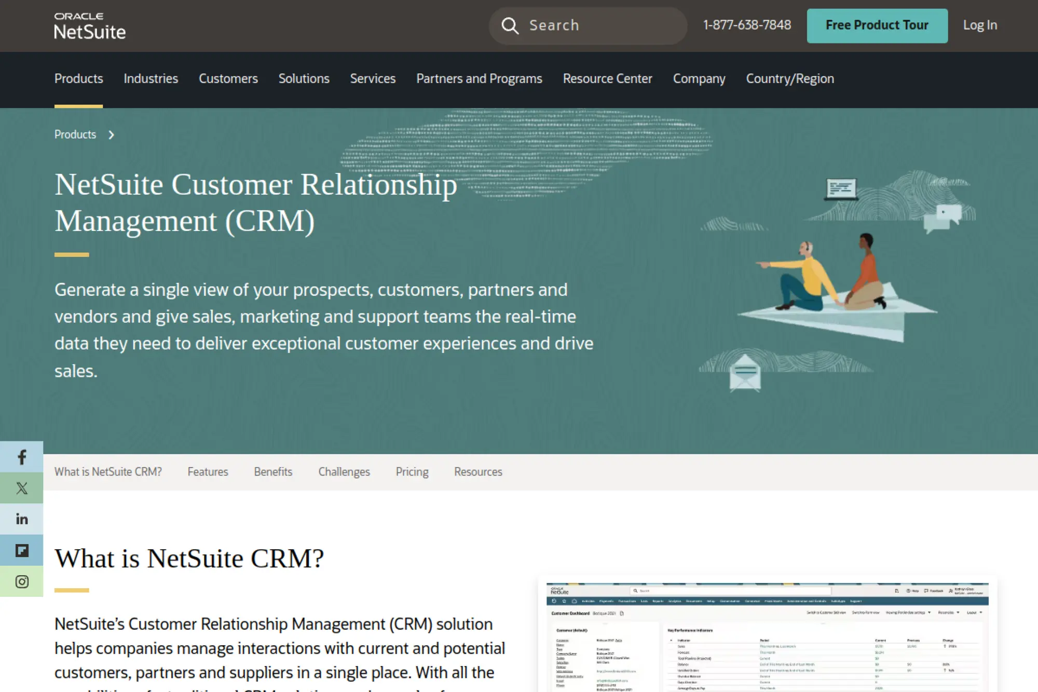Screen dimensions: 1038x692
Task: Click the search magnifier icon
Action: (x=510, y=25)
